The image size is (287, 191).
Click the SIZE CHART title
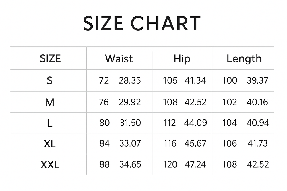[142, 23]
